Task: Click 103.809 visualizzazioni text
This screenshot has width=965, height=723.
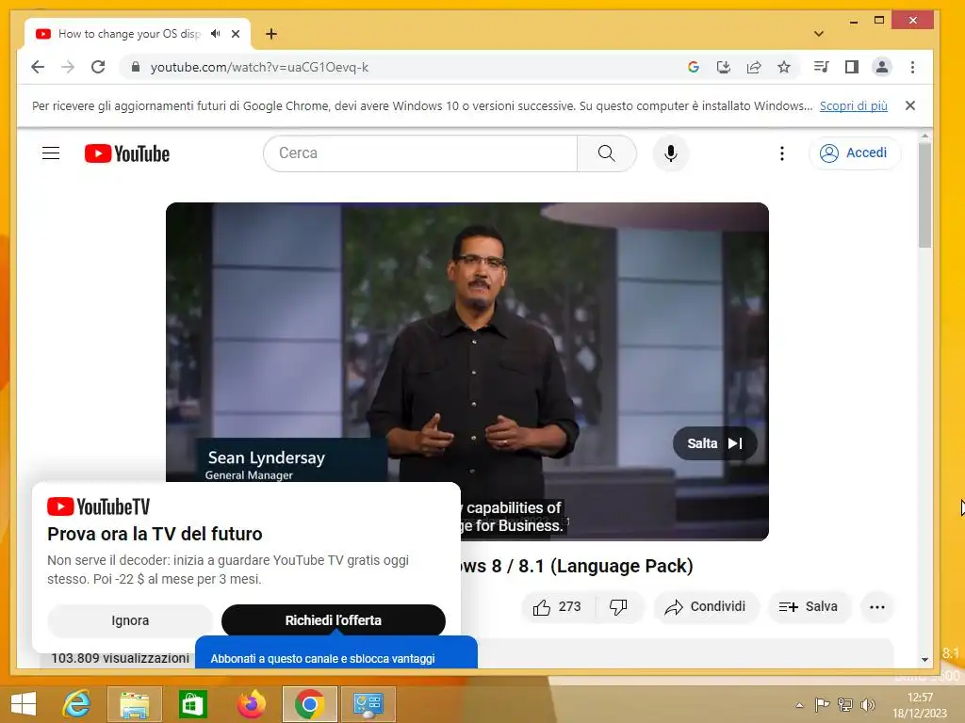Action: (120, 658)
